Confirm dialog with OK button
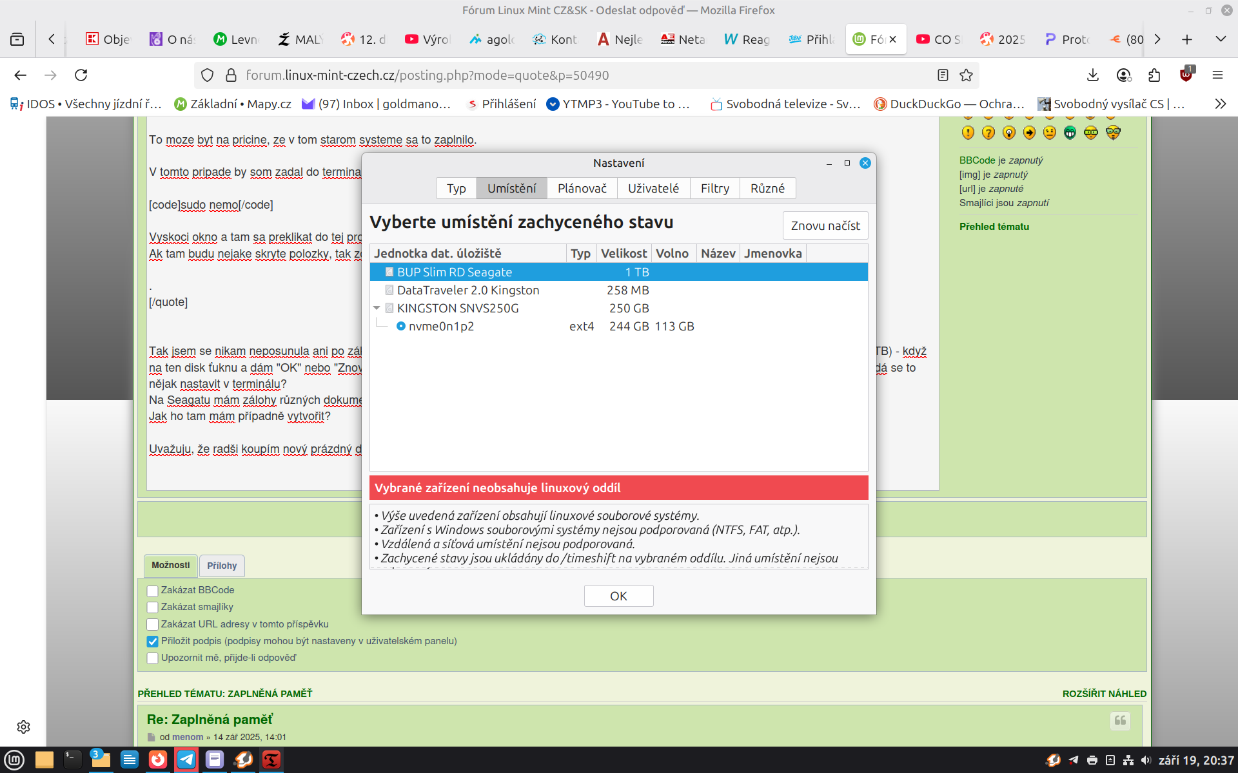The height and width of the screenshot is (773, 1238). click(618, 596)
